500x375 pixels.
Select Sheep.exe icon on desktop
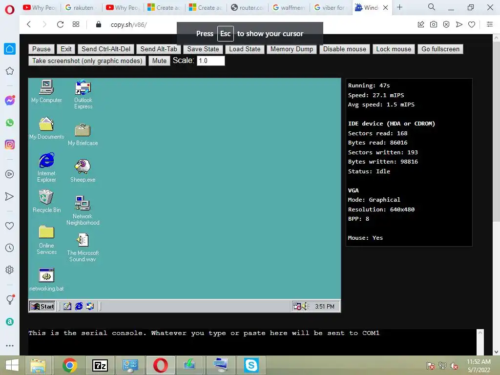click(83, 170)
